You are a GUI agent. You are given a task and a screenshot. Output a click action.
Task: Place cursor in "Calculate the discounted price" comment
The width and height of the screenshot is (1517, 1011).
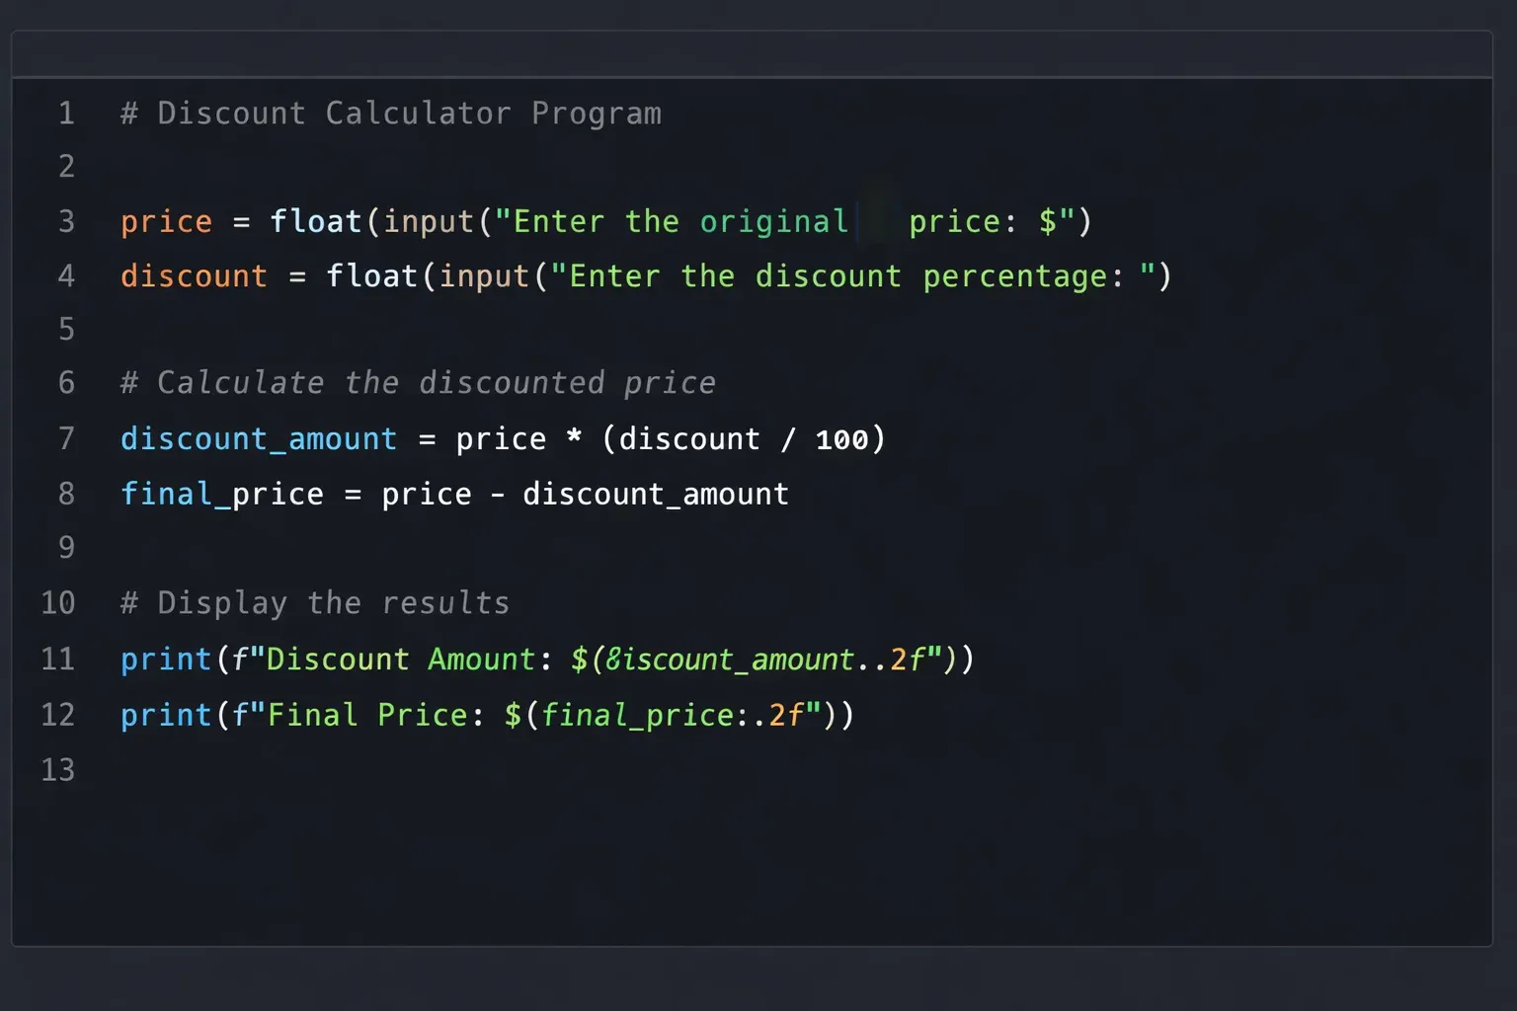click(x=436, y=383)
